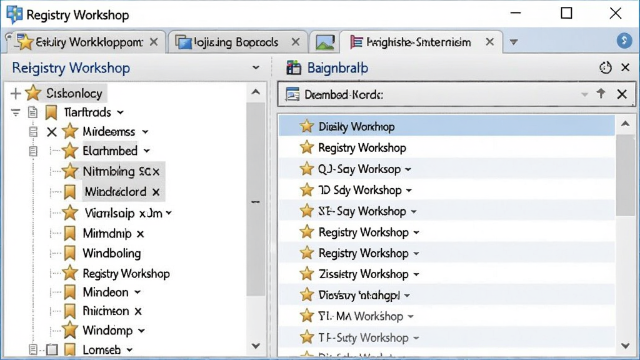
Task: Open the Mirdeemss dropdown arrow
Action: point(145,132)
